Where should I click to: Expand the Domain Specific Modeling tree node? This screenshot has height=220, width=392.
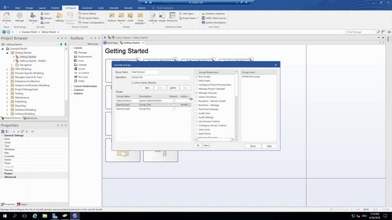point(7,73)
